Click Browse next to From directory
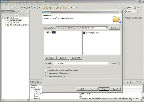This screenshot has height=102, width=144. pyautogui.click(x=114, y=28)
